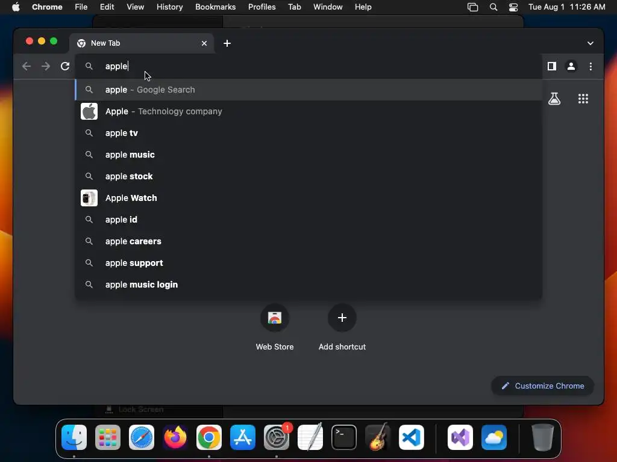This screenshot has height=462, width=617.
Task: Open Chrome's three-dot menu
Action: point(590,66)
